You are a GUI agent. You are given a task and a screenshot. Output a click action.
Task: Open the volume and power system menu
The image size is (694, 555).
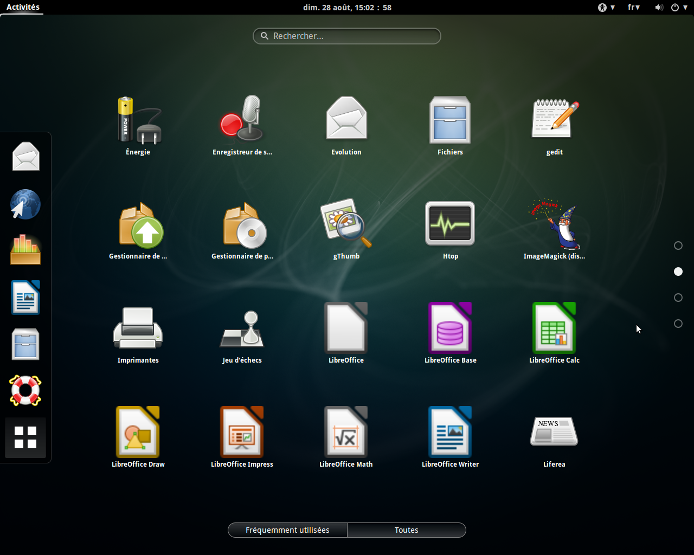coord(671,8)
